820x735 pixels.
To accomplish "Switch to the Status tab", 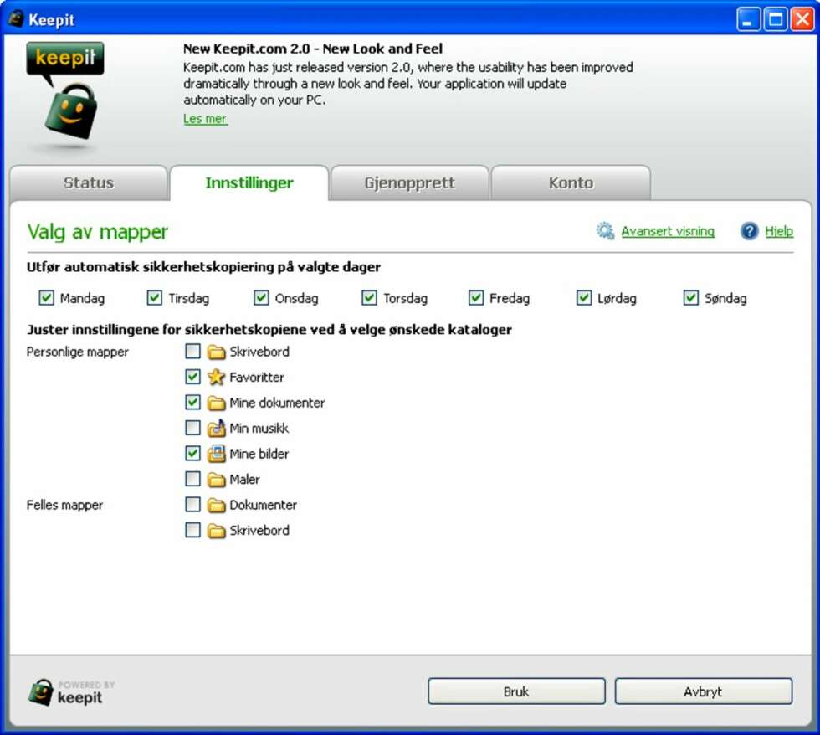I will tap(89, 183).
